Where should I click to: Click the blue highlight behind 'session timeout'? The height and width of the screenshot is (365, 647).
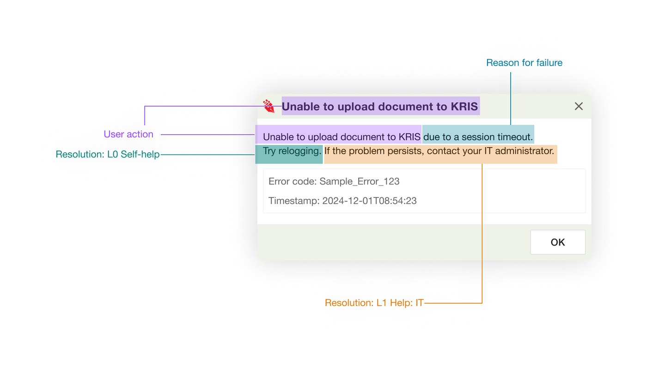pos(478,134)
